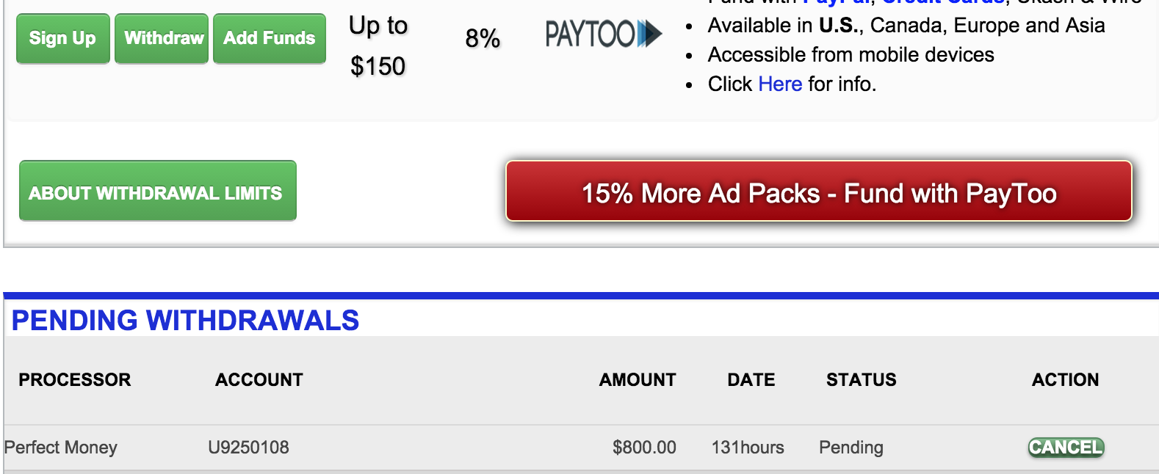
Task: Select the Perfect Money processor cell
Action: click(x=61, y=448)
